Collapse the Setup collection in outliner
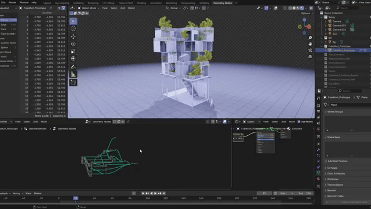Image resolution: width=371 pixels, height=209 pixels. (322, 17)
